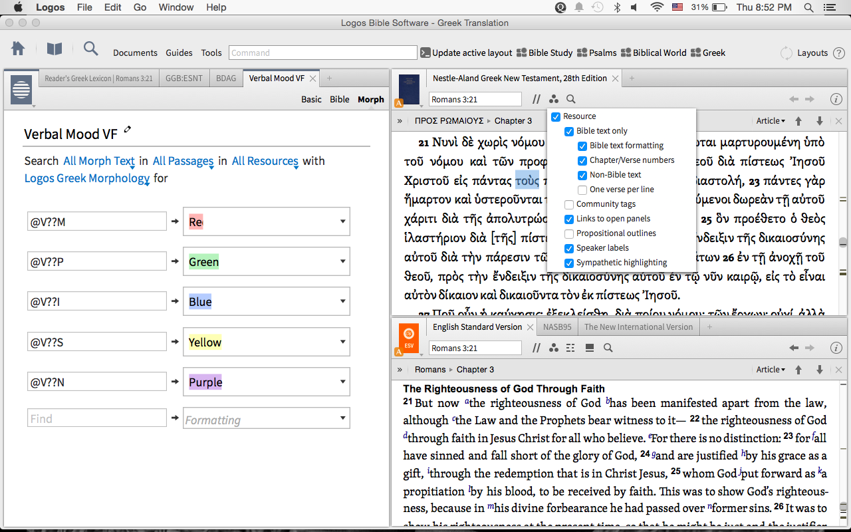Toggle Bible text formatting checkbox
This screenshot has width=851, height=532.
582,146
